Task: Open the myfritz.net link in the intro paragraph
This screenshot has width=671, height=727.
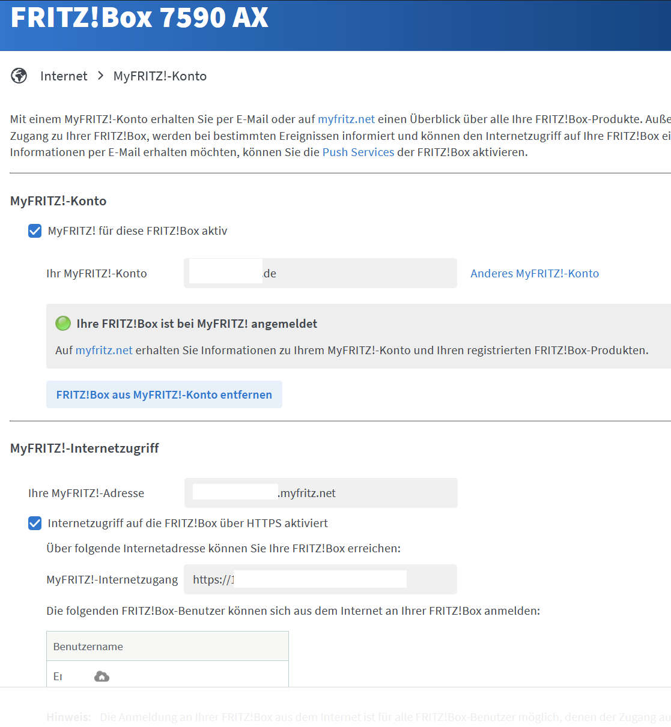Action: [x=346, y=119]
